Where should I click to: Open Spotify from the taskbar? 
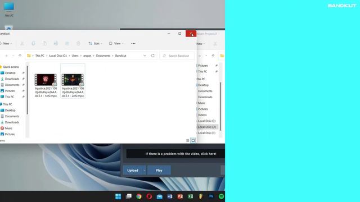(221, 196)
